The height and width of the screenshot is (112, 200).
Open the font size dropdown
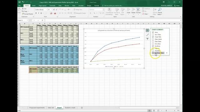[x=52, y=10]
